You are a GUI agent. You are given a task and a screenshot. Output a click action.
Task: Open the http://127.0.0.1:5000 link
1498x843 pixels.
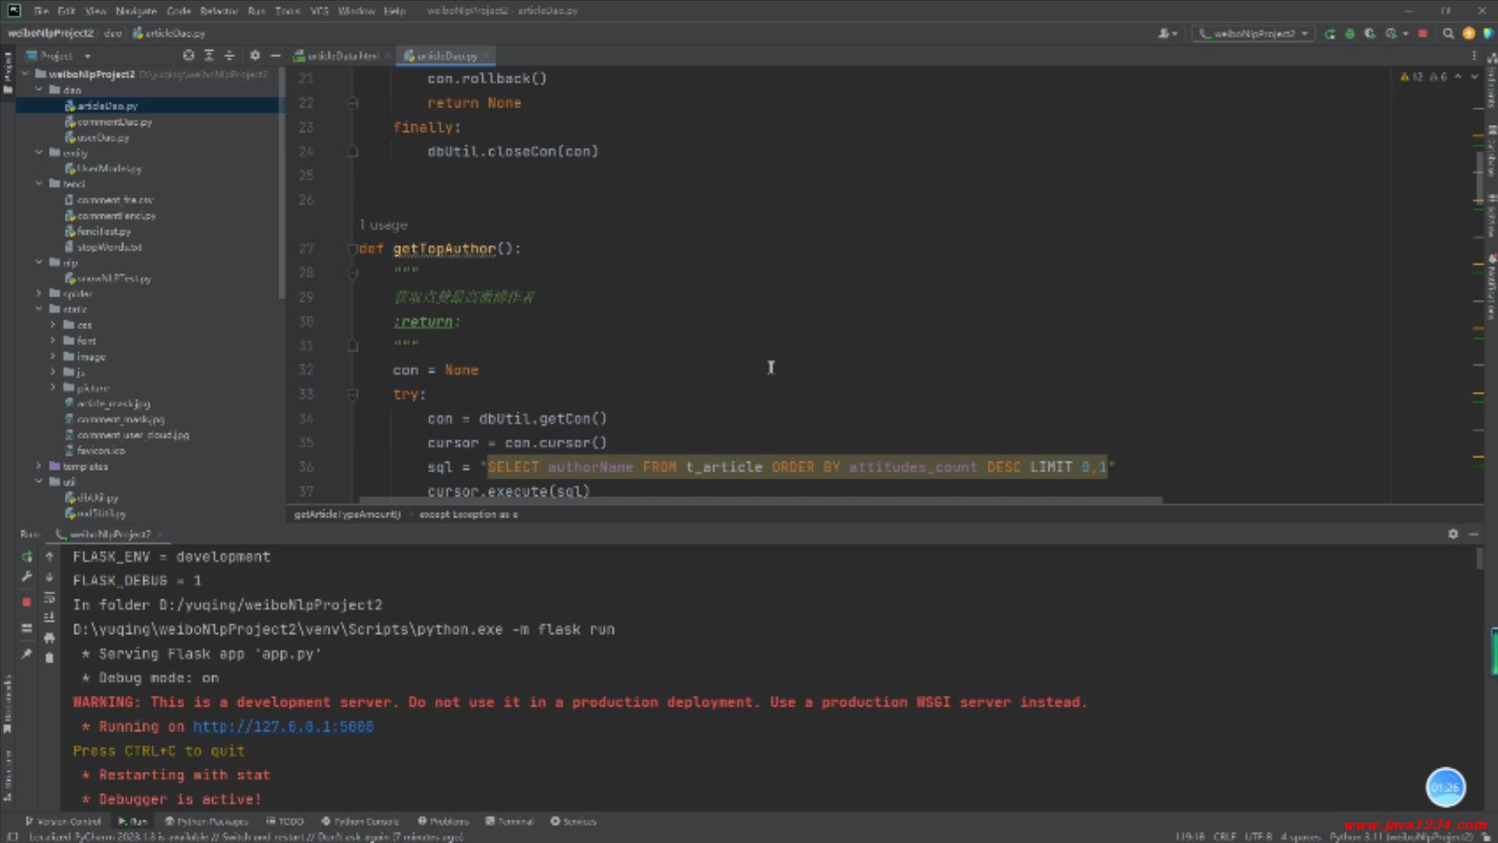coord(282,727)
